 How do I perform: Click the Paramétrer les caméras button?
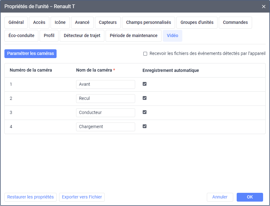[x=30, y=54]
